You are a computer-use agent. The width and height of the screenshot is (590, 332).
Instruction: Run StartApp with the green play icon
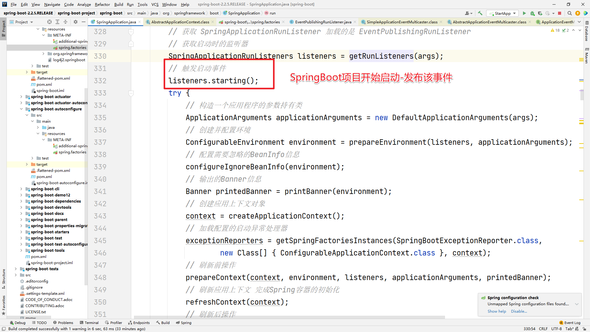[x=524, y=13]
